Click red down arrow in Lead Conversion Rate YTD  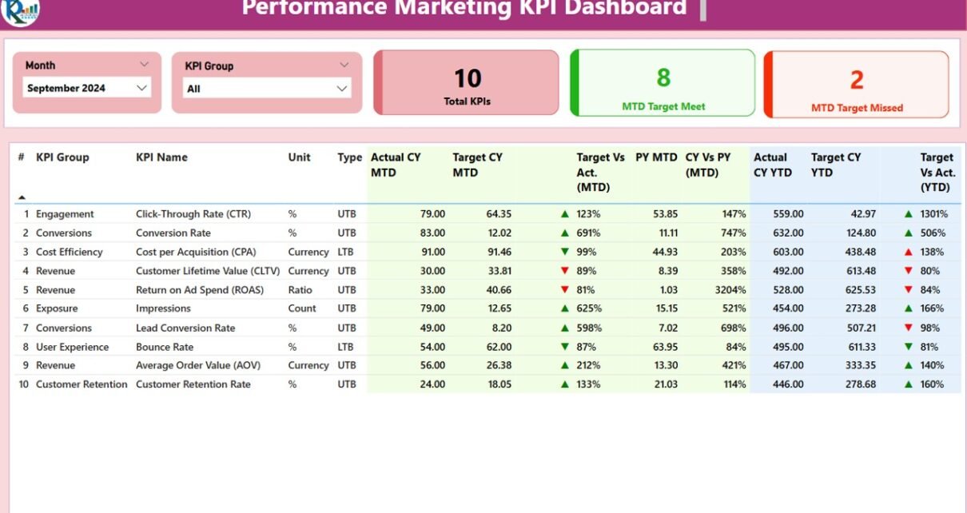[x=908, y=328]
